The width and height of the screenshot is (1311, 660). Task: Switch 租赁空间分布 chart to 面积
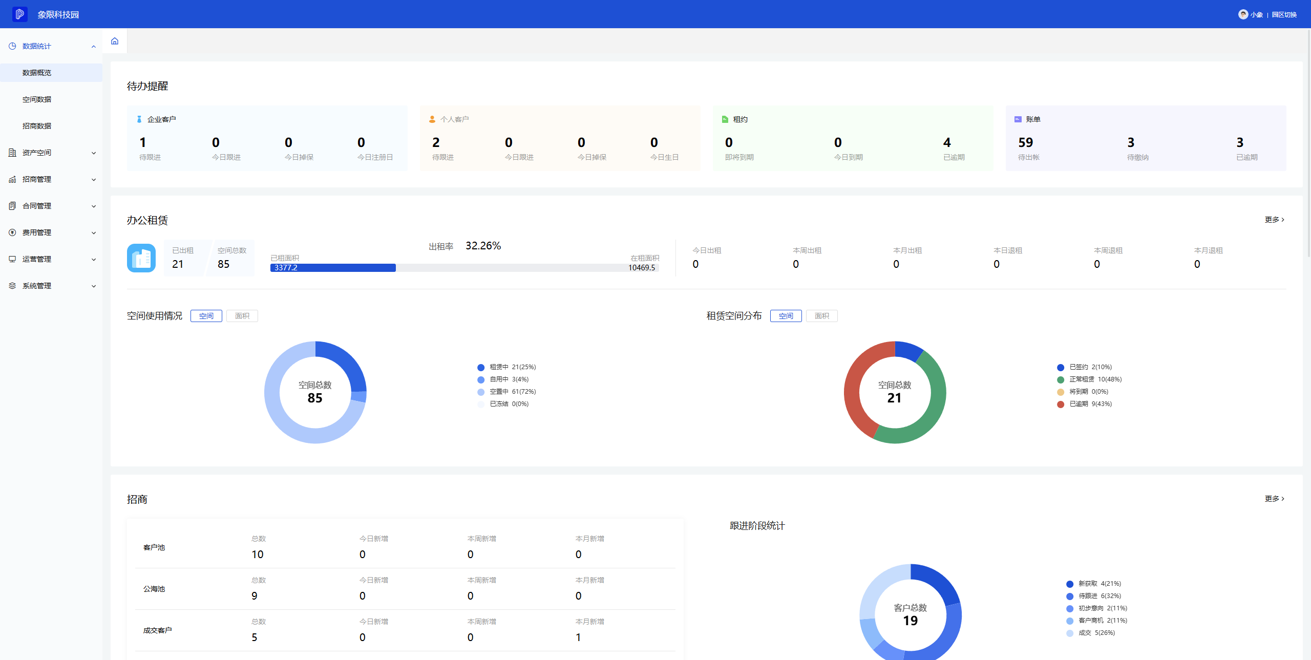pos(822,316)
